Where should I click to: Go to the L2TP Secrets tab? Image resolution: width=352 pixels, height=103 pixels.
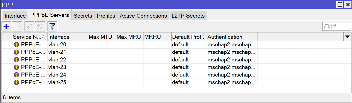click(188, 16)
